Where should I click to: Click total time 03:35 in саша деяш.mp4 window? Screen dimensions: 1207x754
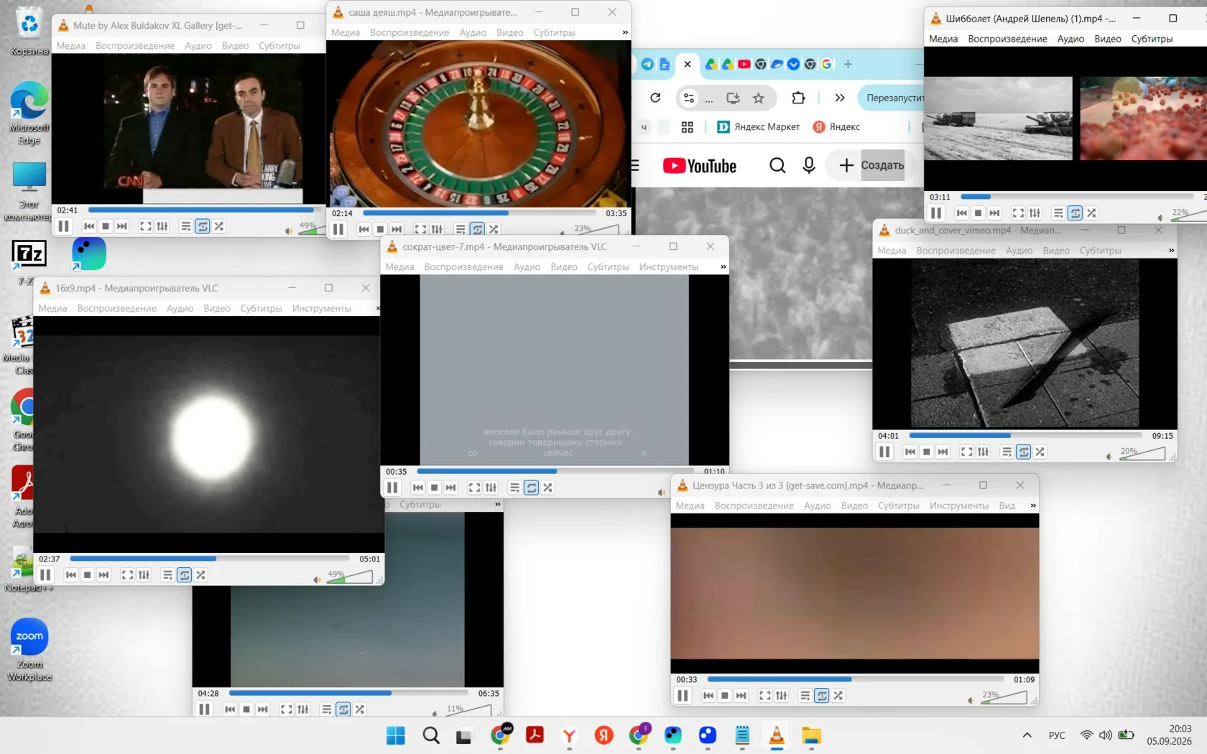coord(616,213)
